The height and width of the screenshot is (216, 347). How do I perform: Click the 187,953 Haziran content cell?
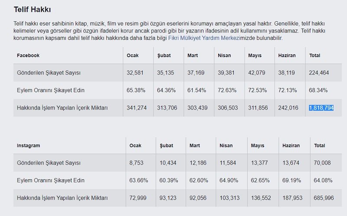(x=292, y=198)
